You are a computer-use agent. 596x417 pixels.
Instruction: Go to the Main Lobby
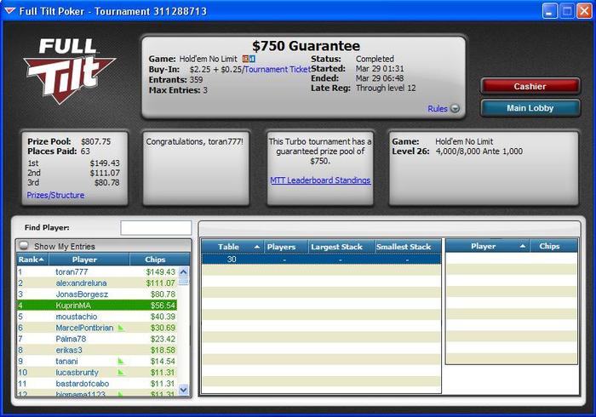coord(530,108)
